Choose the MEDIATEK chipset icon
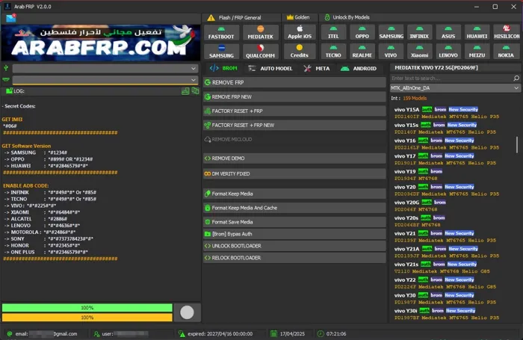The width and height of the screenshot is (523, 340). (260, 31)
